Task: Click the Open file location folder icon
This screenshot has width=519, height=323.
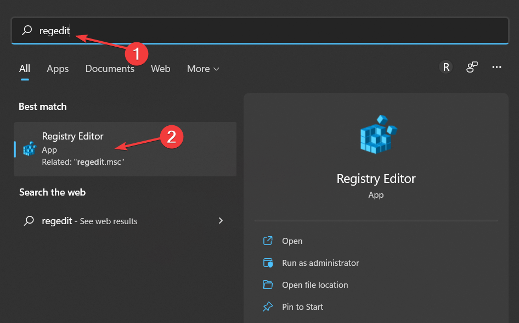Action: pos(268,285)
